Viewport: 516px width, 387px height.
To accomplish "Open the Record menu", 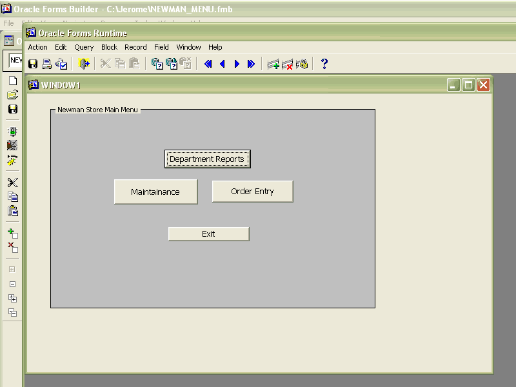I will click(x=135, y=47).
